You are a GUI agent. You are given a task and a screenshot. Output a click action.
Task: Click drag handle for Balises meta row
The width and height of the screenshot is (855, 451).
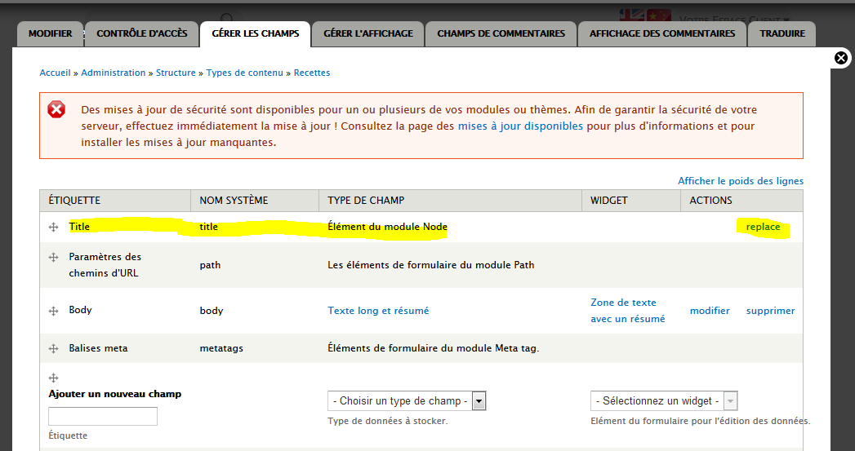(x=53, y=348)
